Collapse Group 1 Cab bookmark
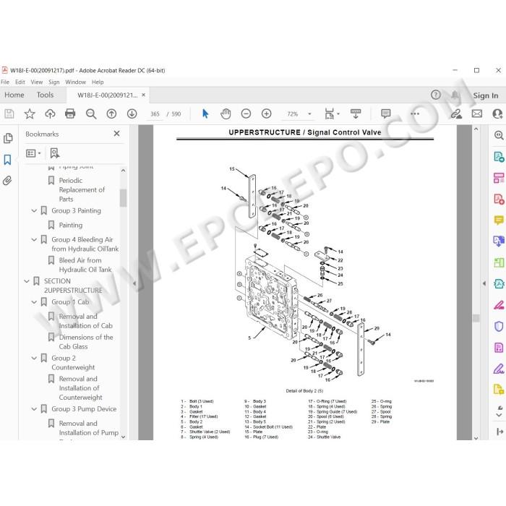This screenshot has width=506, height=506. (34, 302)
